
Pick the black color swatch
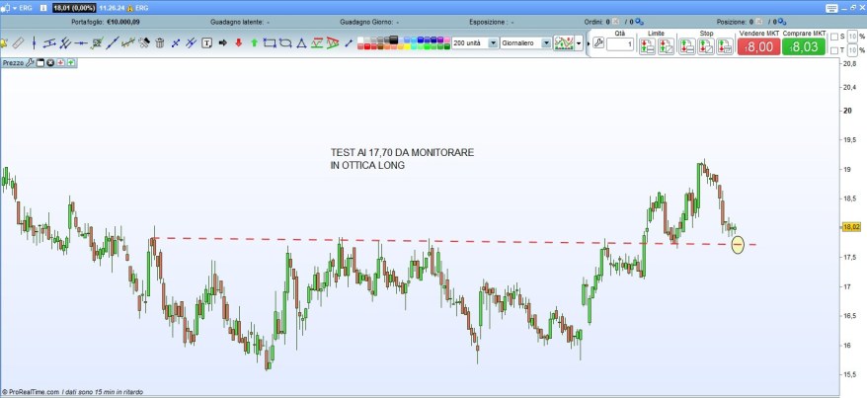click(394, 40)
